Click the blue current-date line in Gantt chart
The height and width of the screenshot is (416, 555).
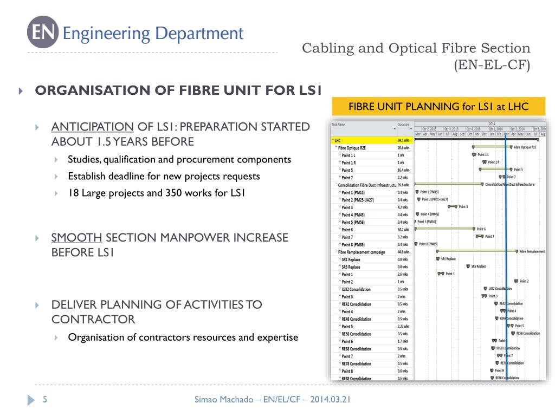pos(506,258)
